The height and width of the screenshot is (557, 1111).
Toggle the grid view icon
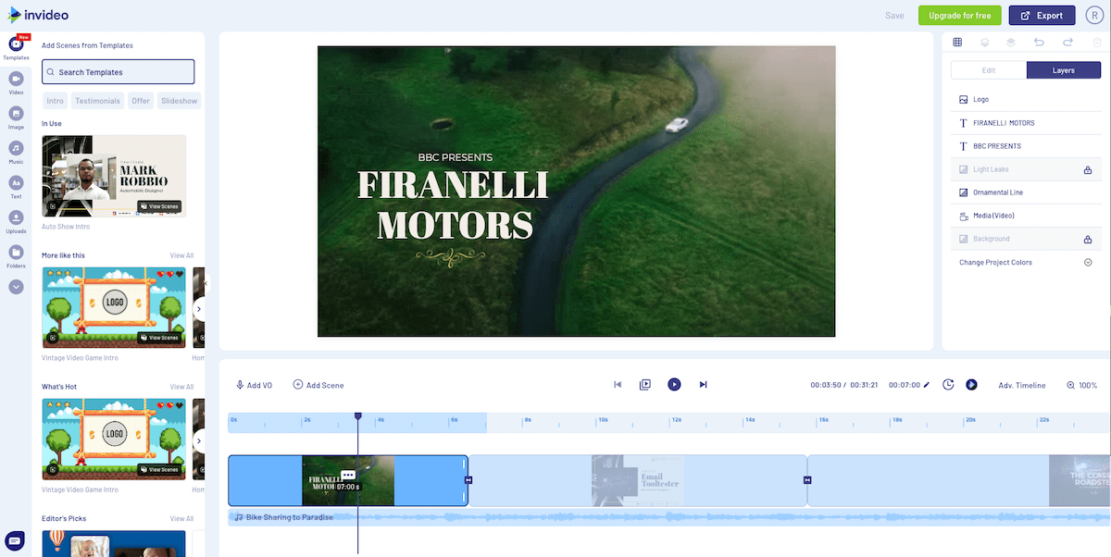(957, 43)
